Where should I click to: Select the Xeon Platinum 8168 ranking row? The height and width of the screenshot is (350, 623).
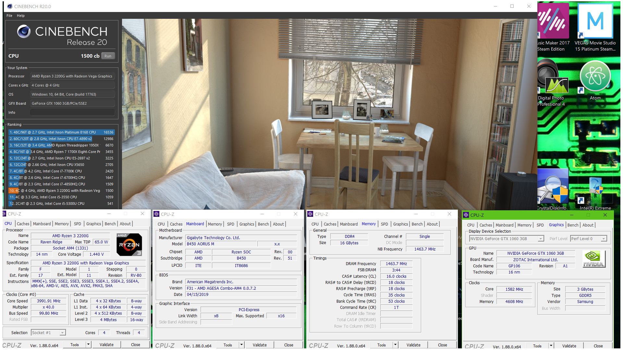61,132
